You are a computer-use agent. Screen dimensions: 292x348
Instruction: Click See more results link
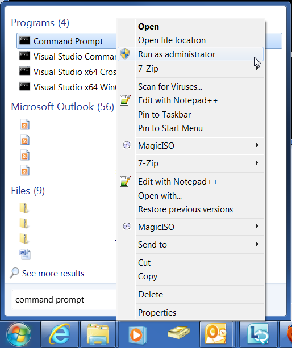coord(53,274)
